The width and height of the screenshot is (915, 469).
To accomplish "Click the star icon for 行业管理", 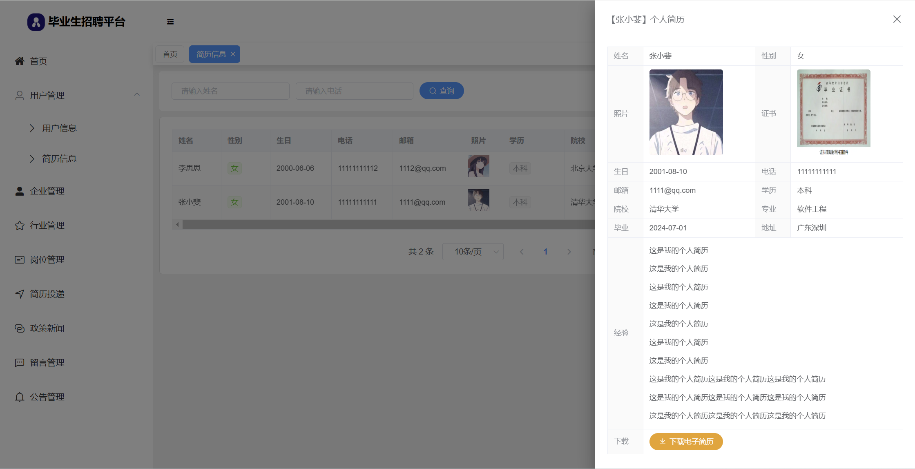I will pyautogui.click(x=20, y=226).
